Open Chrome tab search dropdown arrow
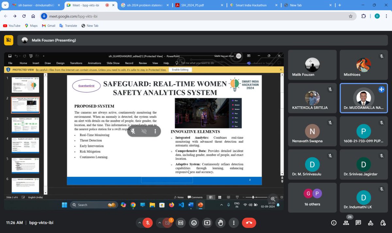The height and width of the screenshot is (233, 392). (5, 5)
